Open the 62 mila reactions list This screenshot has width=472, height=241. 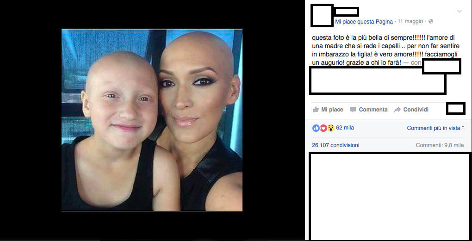coord(345,128)
